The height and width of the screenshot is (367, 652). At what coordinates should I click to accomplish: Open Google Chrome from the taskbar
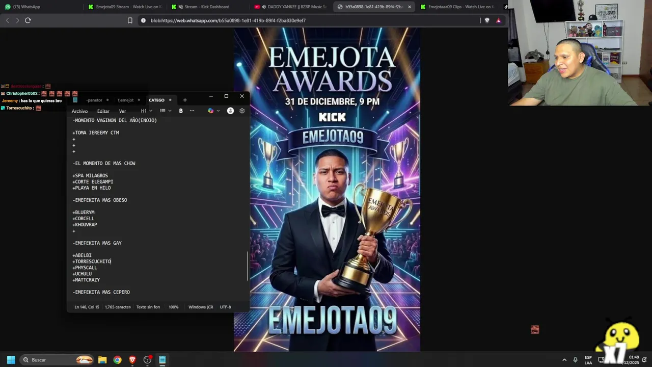(118, 360)
